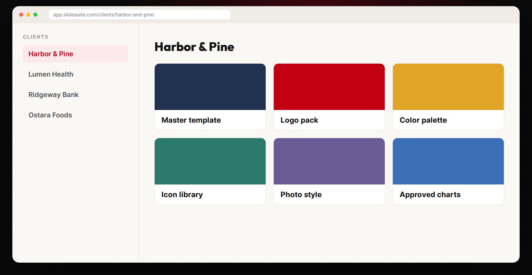Open the purple Photo style thumbnail
Image resolution: width=532 pixels, height=275 pixels.
pos(329,161)
